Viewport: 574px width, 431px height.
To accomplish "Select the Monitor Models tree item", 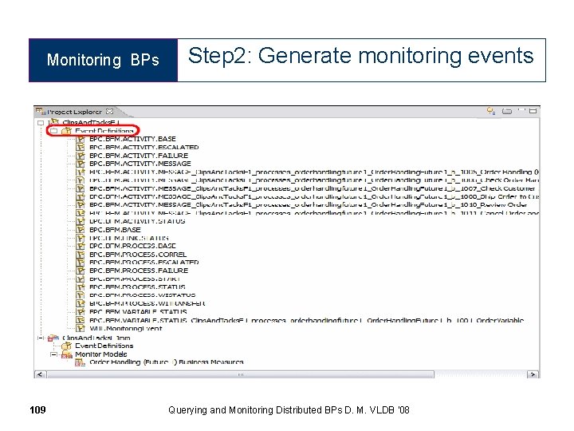I will (101, 354).
